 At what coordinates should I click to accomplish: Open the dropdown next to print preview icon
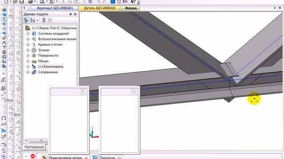(x=47, y=2)
